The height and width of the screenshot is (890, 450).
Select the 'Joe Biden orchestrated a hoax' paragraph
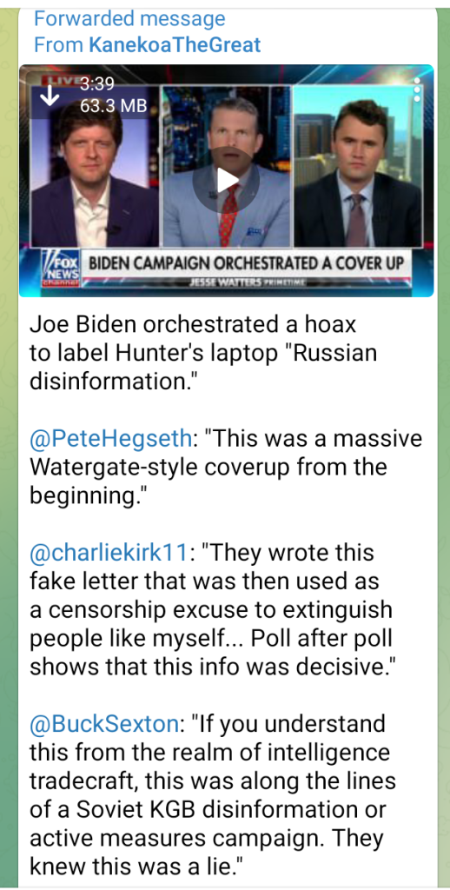point(203,354)
